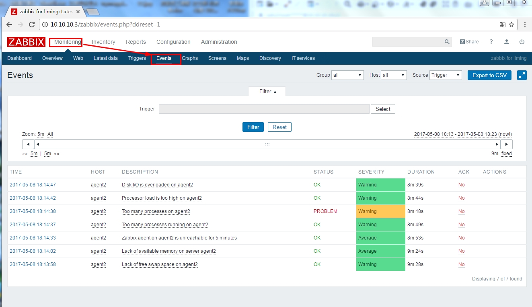Go to the Overview tab
Image resolution: width=532 pixels, height=307 pixels.
(52, 58)
